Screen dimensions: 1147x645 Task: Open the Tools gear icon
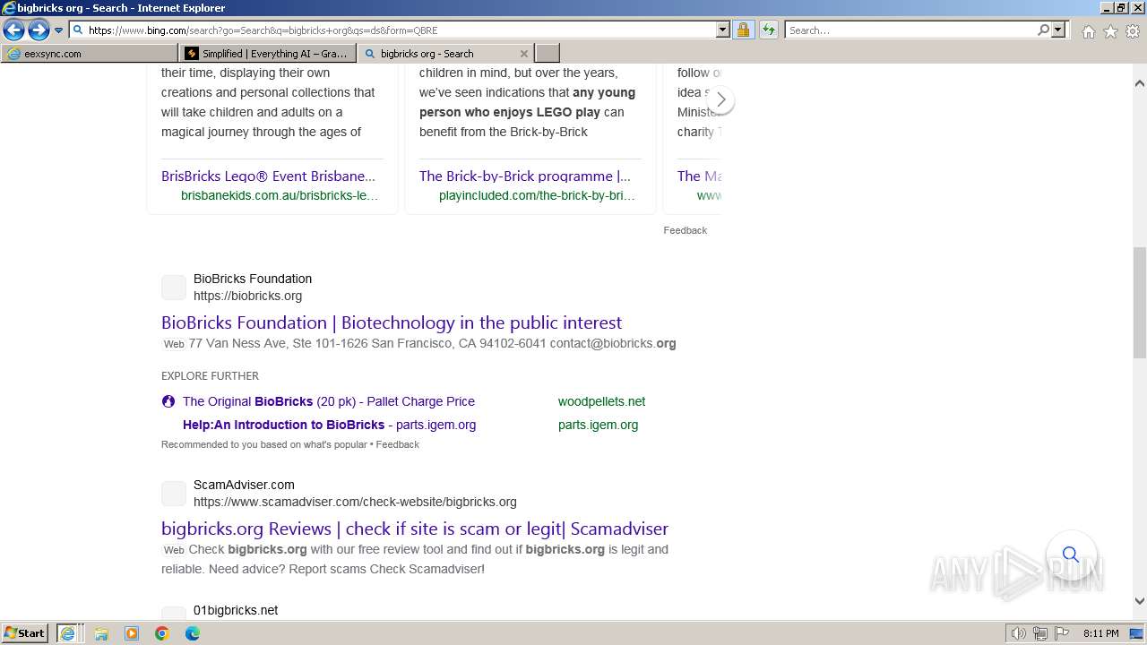[1133, 31]
